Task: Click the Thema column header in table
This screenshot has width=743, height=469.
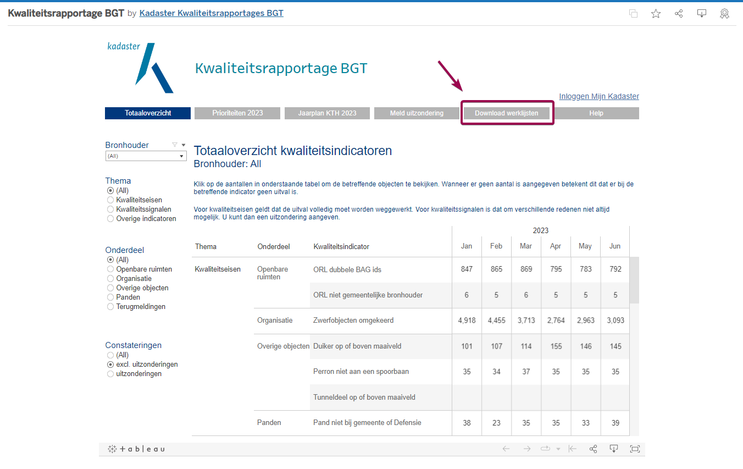Action: pyautogui.click(x=206, y=246)
